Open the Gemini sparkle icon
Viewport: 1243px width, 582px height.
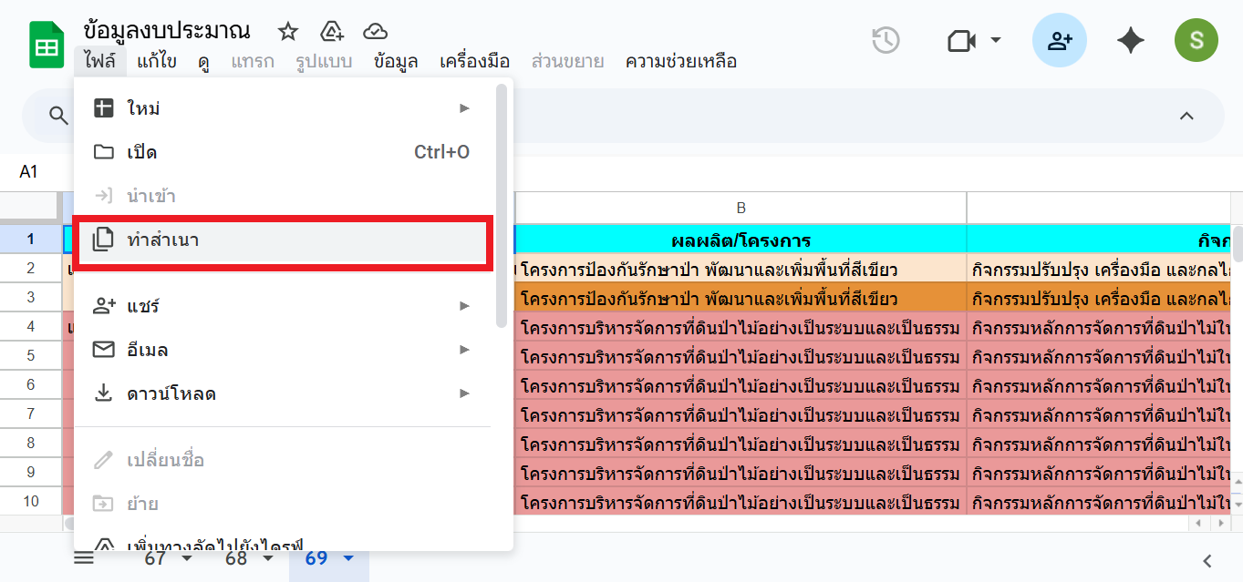(1130, 41)
